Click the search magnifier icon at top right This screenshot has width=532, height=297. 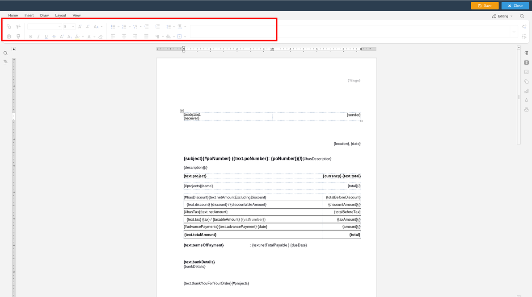click(x=522, y=16)
